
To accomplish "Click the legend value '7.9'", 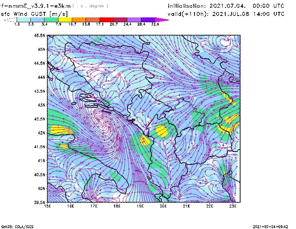I will [x=58, y=24].
